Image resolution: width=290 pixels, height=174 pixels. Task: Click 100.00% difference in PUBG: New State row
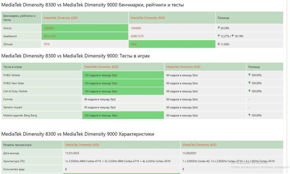pyautogui.click(x=256, y=83)
